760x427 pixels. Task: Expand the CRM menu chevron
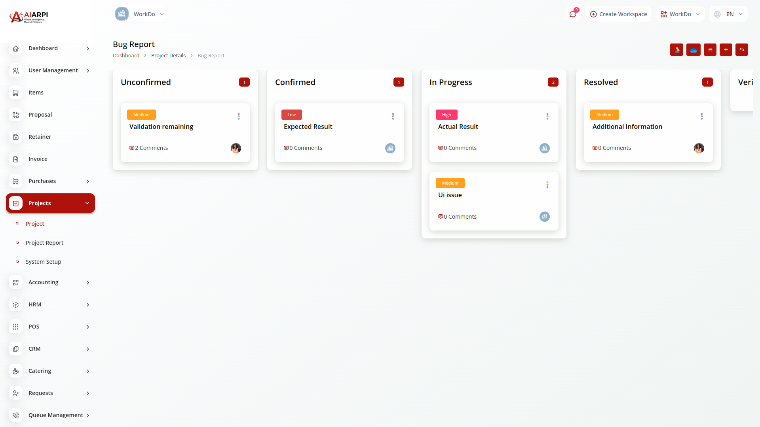point(88,349)
